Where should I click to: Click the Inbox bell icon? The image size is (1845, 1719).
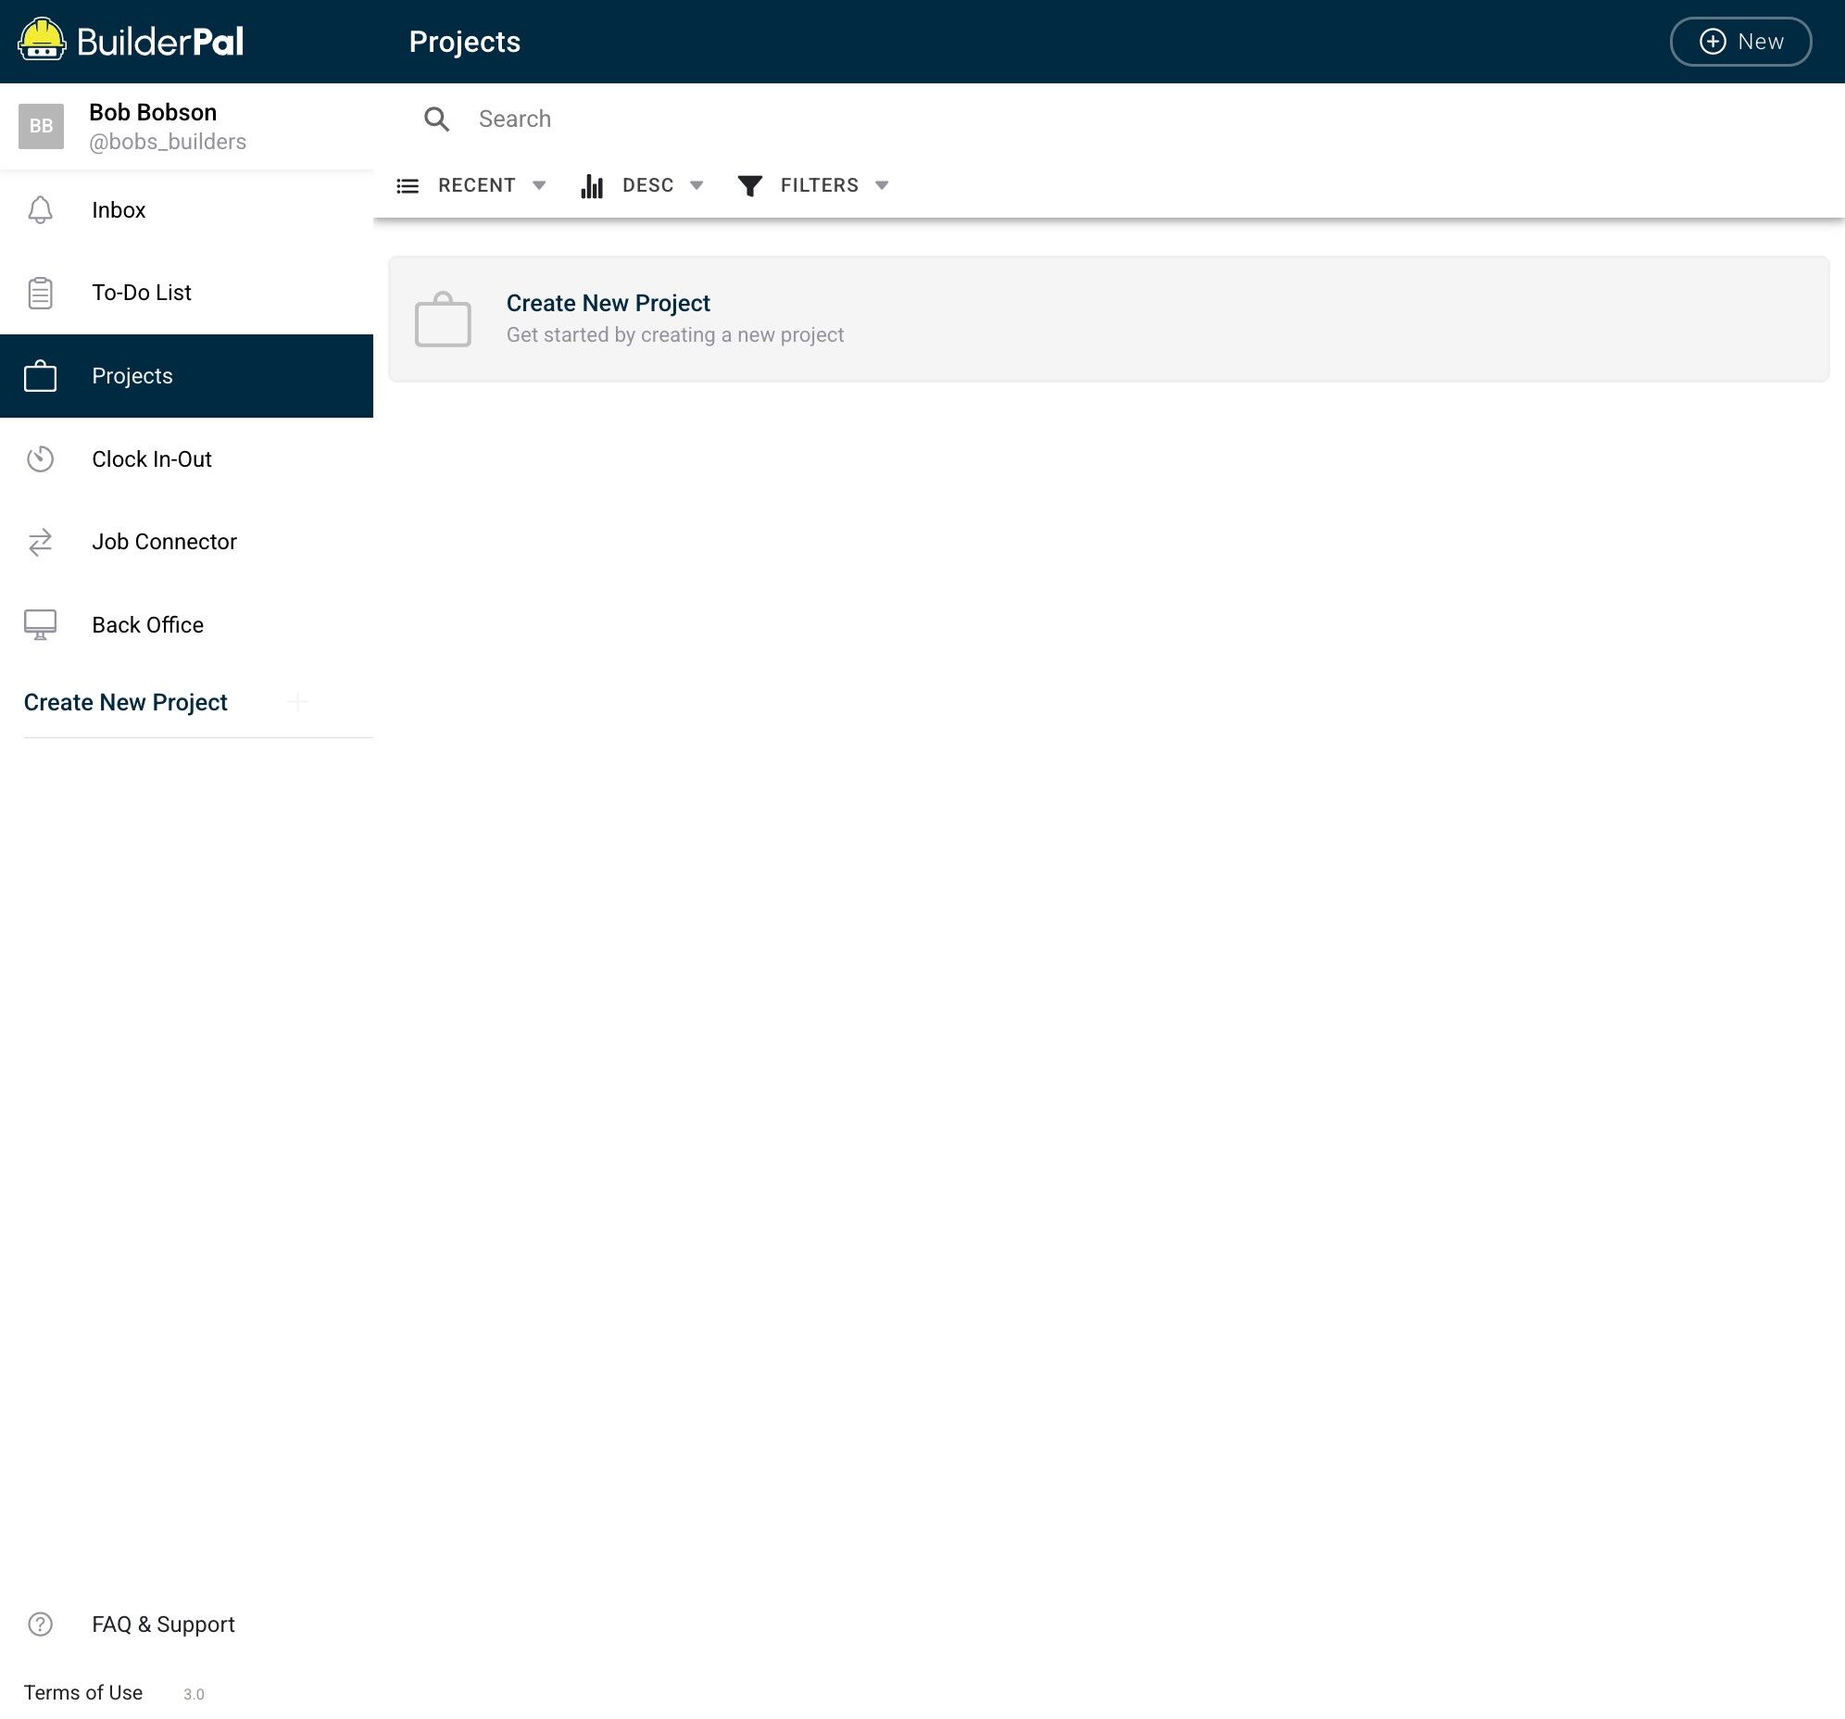[x=40, y=209]
